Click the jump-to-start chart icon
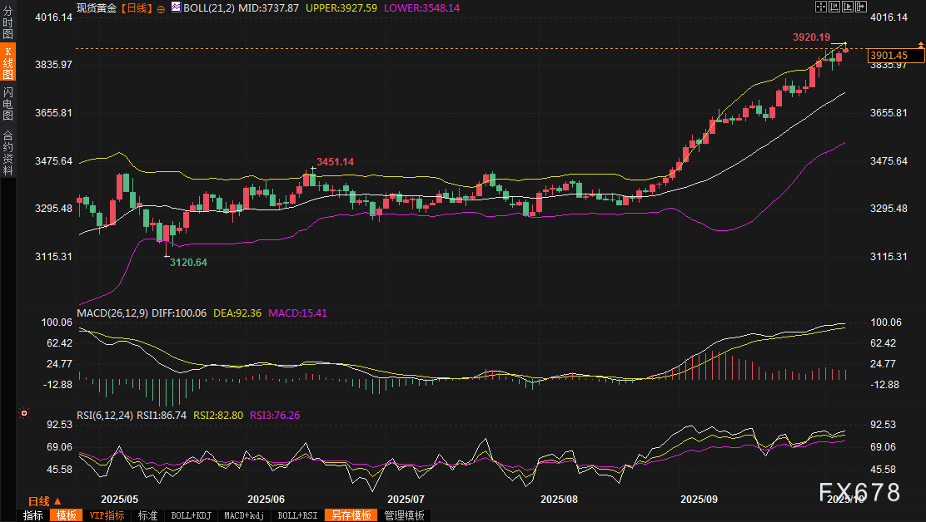This screenshot has height=522, width=926. [x=834, y=7]
